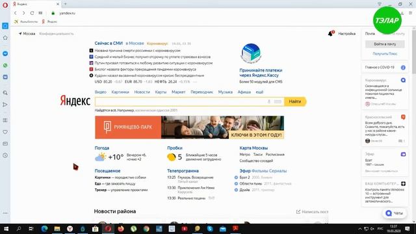Open Yandex notifications bell icon

(331, 33)
